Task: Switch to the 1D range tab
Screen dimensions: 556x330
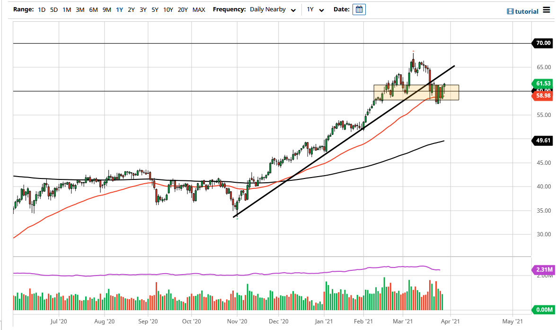Action: (41, 9)
